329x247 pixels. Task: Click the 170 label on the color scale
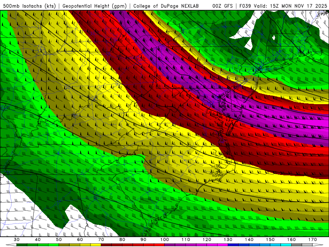313,240
